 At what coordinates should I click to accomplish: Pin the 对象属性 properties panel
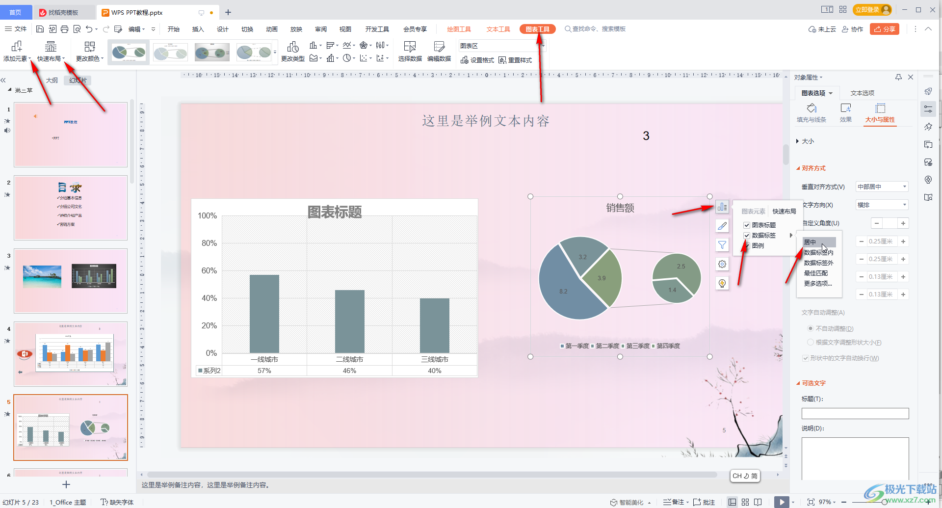(x=898, y=77)
